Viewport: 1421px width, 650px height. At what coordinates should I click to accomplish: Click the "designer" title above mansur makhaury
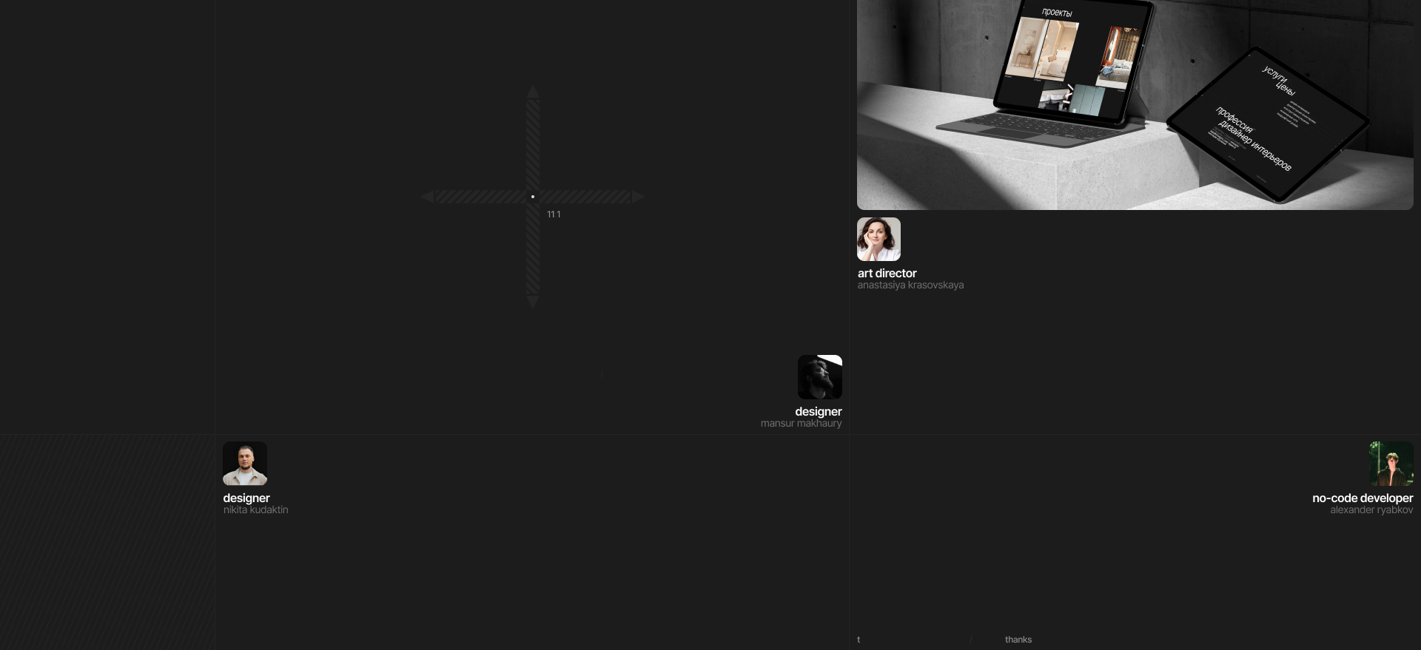click(x=818, y=412)
